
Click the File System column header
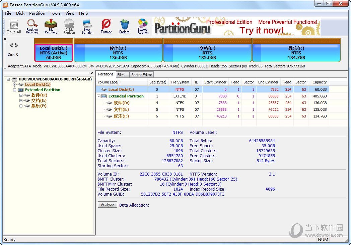(180, 82)
